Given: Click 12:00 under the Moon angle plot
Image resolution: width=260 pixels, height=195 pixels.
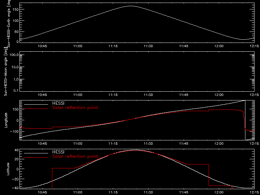Looking at the screenshot, I should click(219, 95).
